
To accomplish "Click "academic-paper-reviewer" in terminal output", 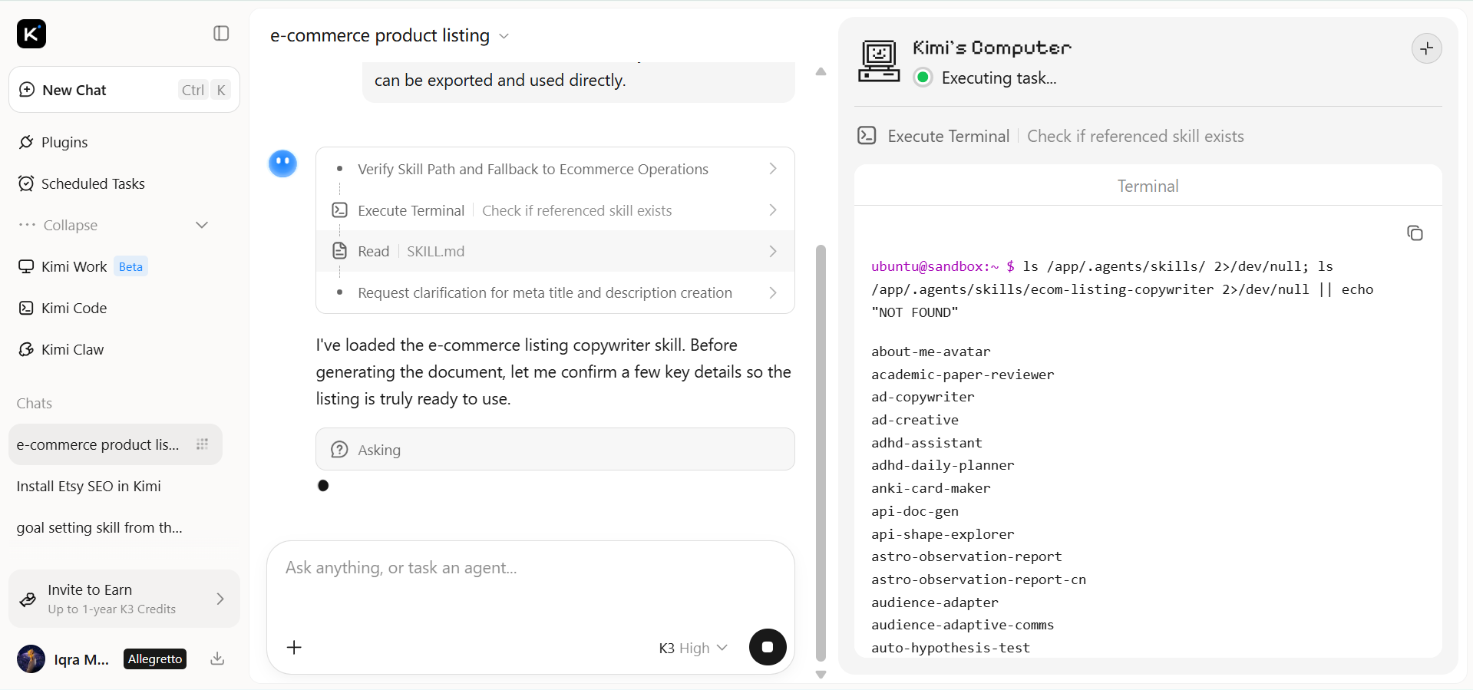I will [x=963, y=375].
